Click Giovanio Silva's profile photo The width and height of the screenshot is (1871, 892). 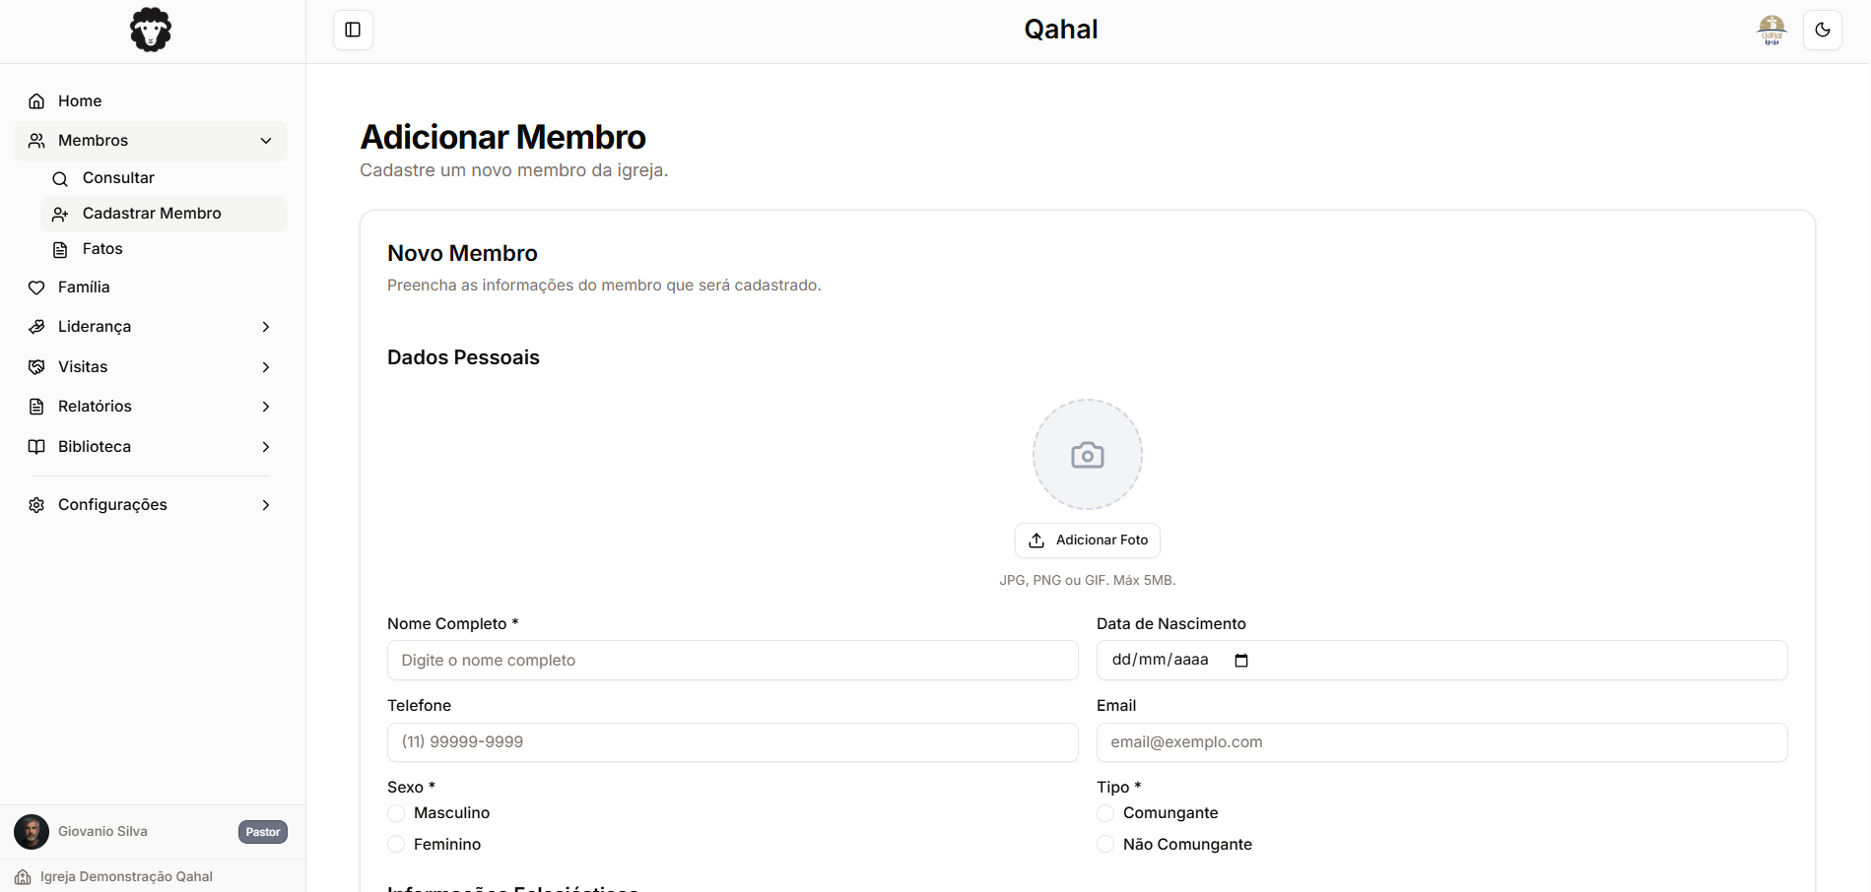(x=32, y=832)
